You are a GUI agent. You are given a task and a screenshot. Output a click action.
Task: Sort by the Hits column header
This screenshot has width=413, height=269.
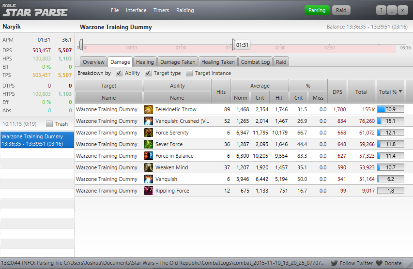click(x=221, y=91)
